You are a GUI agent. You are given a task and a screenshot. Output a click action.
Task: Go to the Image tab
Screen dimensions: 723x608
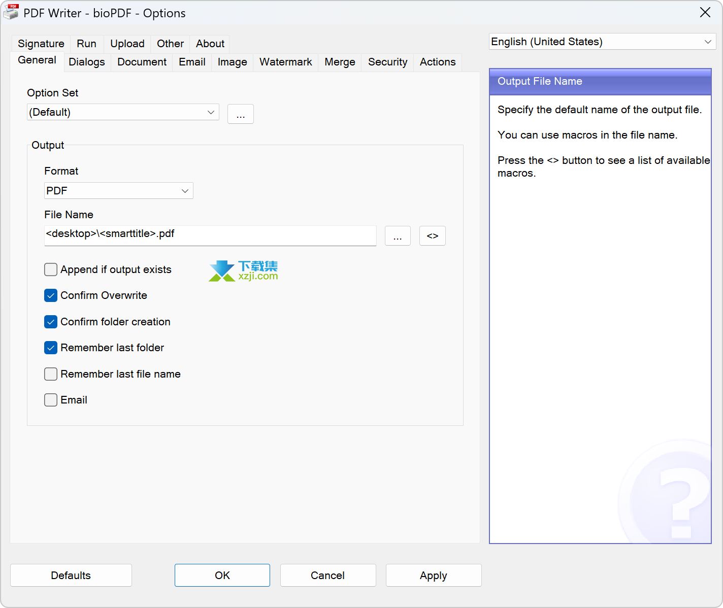(x=233, y=62)
